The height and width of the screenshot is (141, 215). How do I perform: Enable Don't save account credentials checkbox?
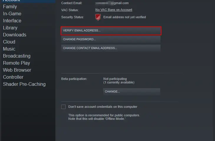click(x=64, y=107)
